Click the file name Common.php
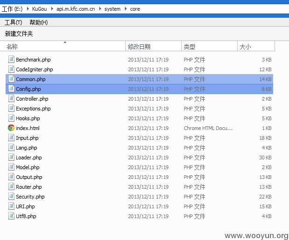This screenshot has width=289, height=240. [31, 79]
